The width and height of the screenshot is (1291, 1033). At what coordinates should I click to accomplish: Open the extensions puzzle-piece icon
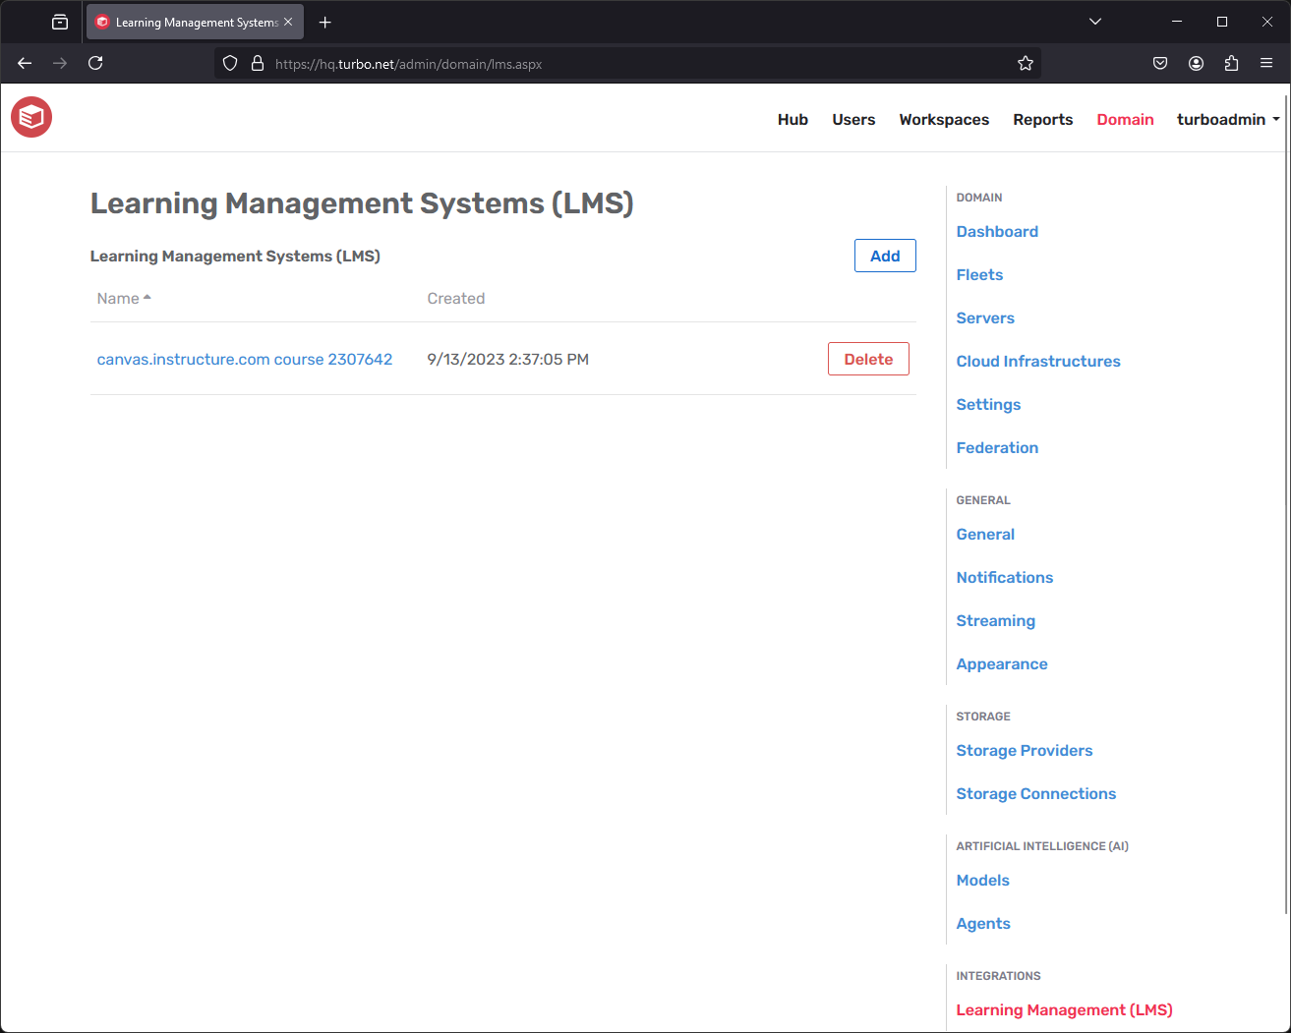(1231, 63)
